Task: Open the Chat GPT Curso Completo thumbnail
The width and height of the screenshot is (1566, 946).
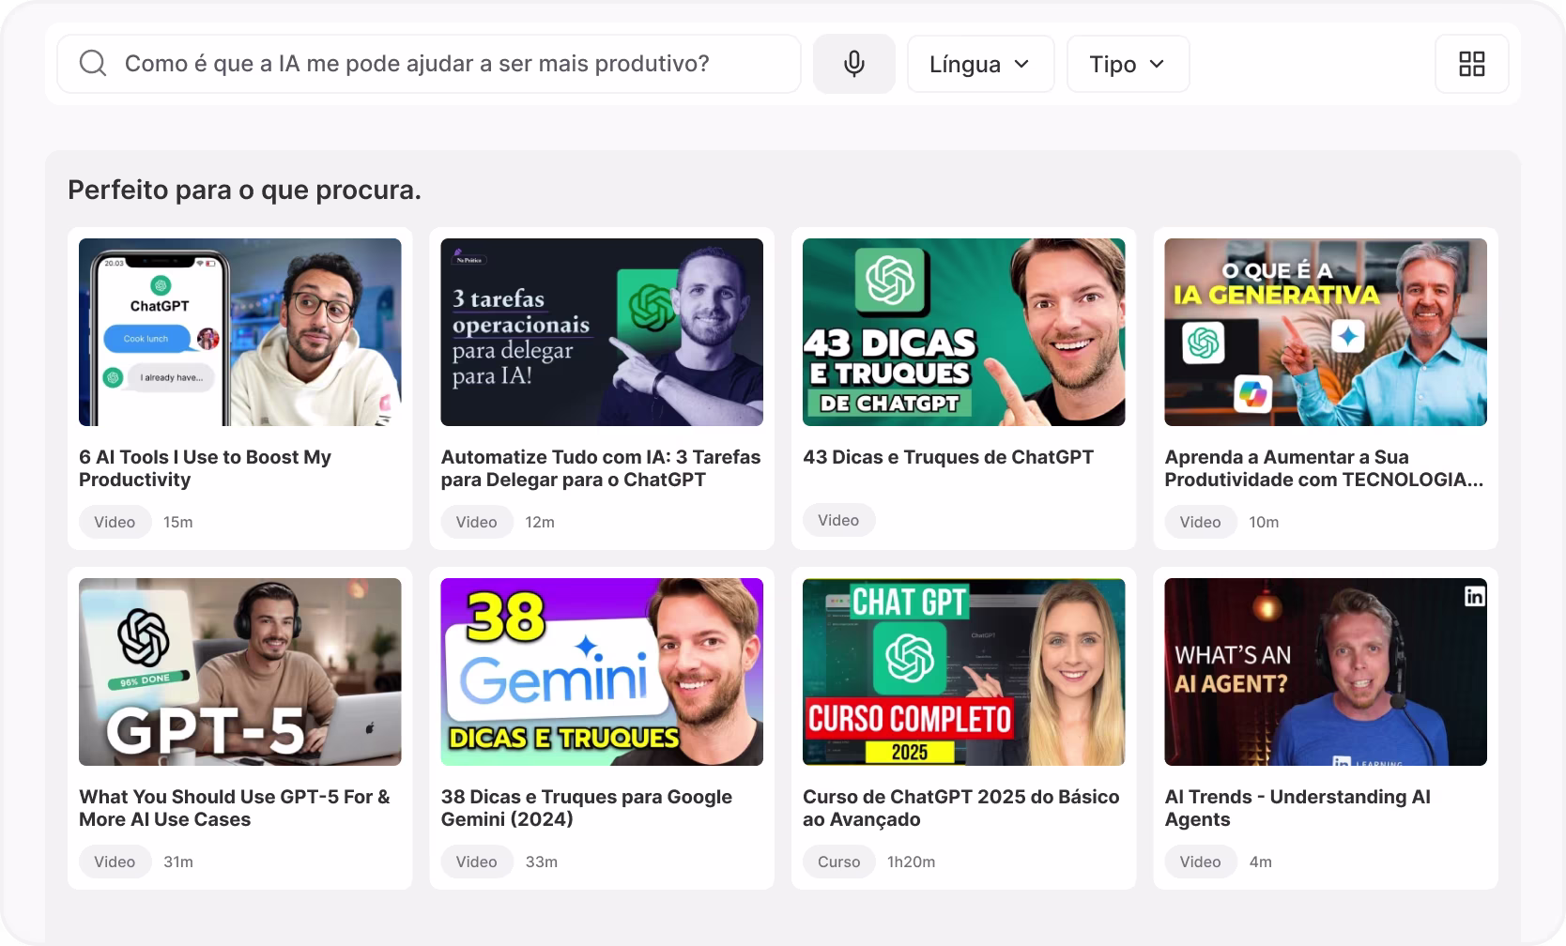Action: pyautogui.click(x=964, y=672)
